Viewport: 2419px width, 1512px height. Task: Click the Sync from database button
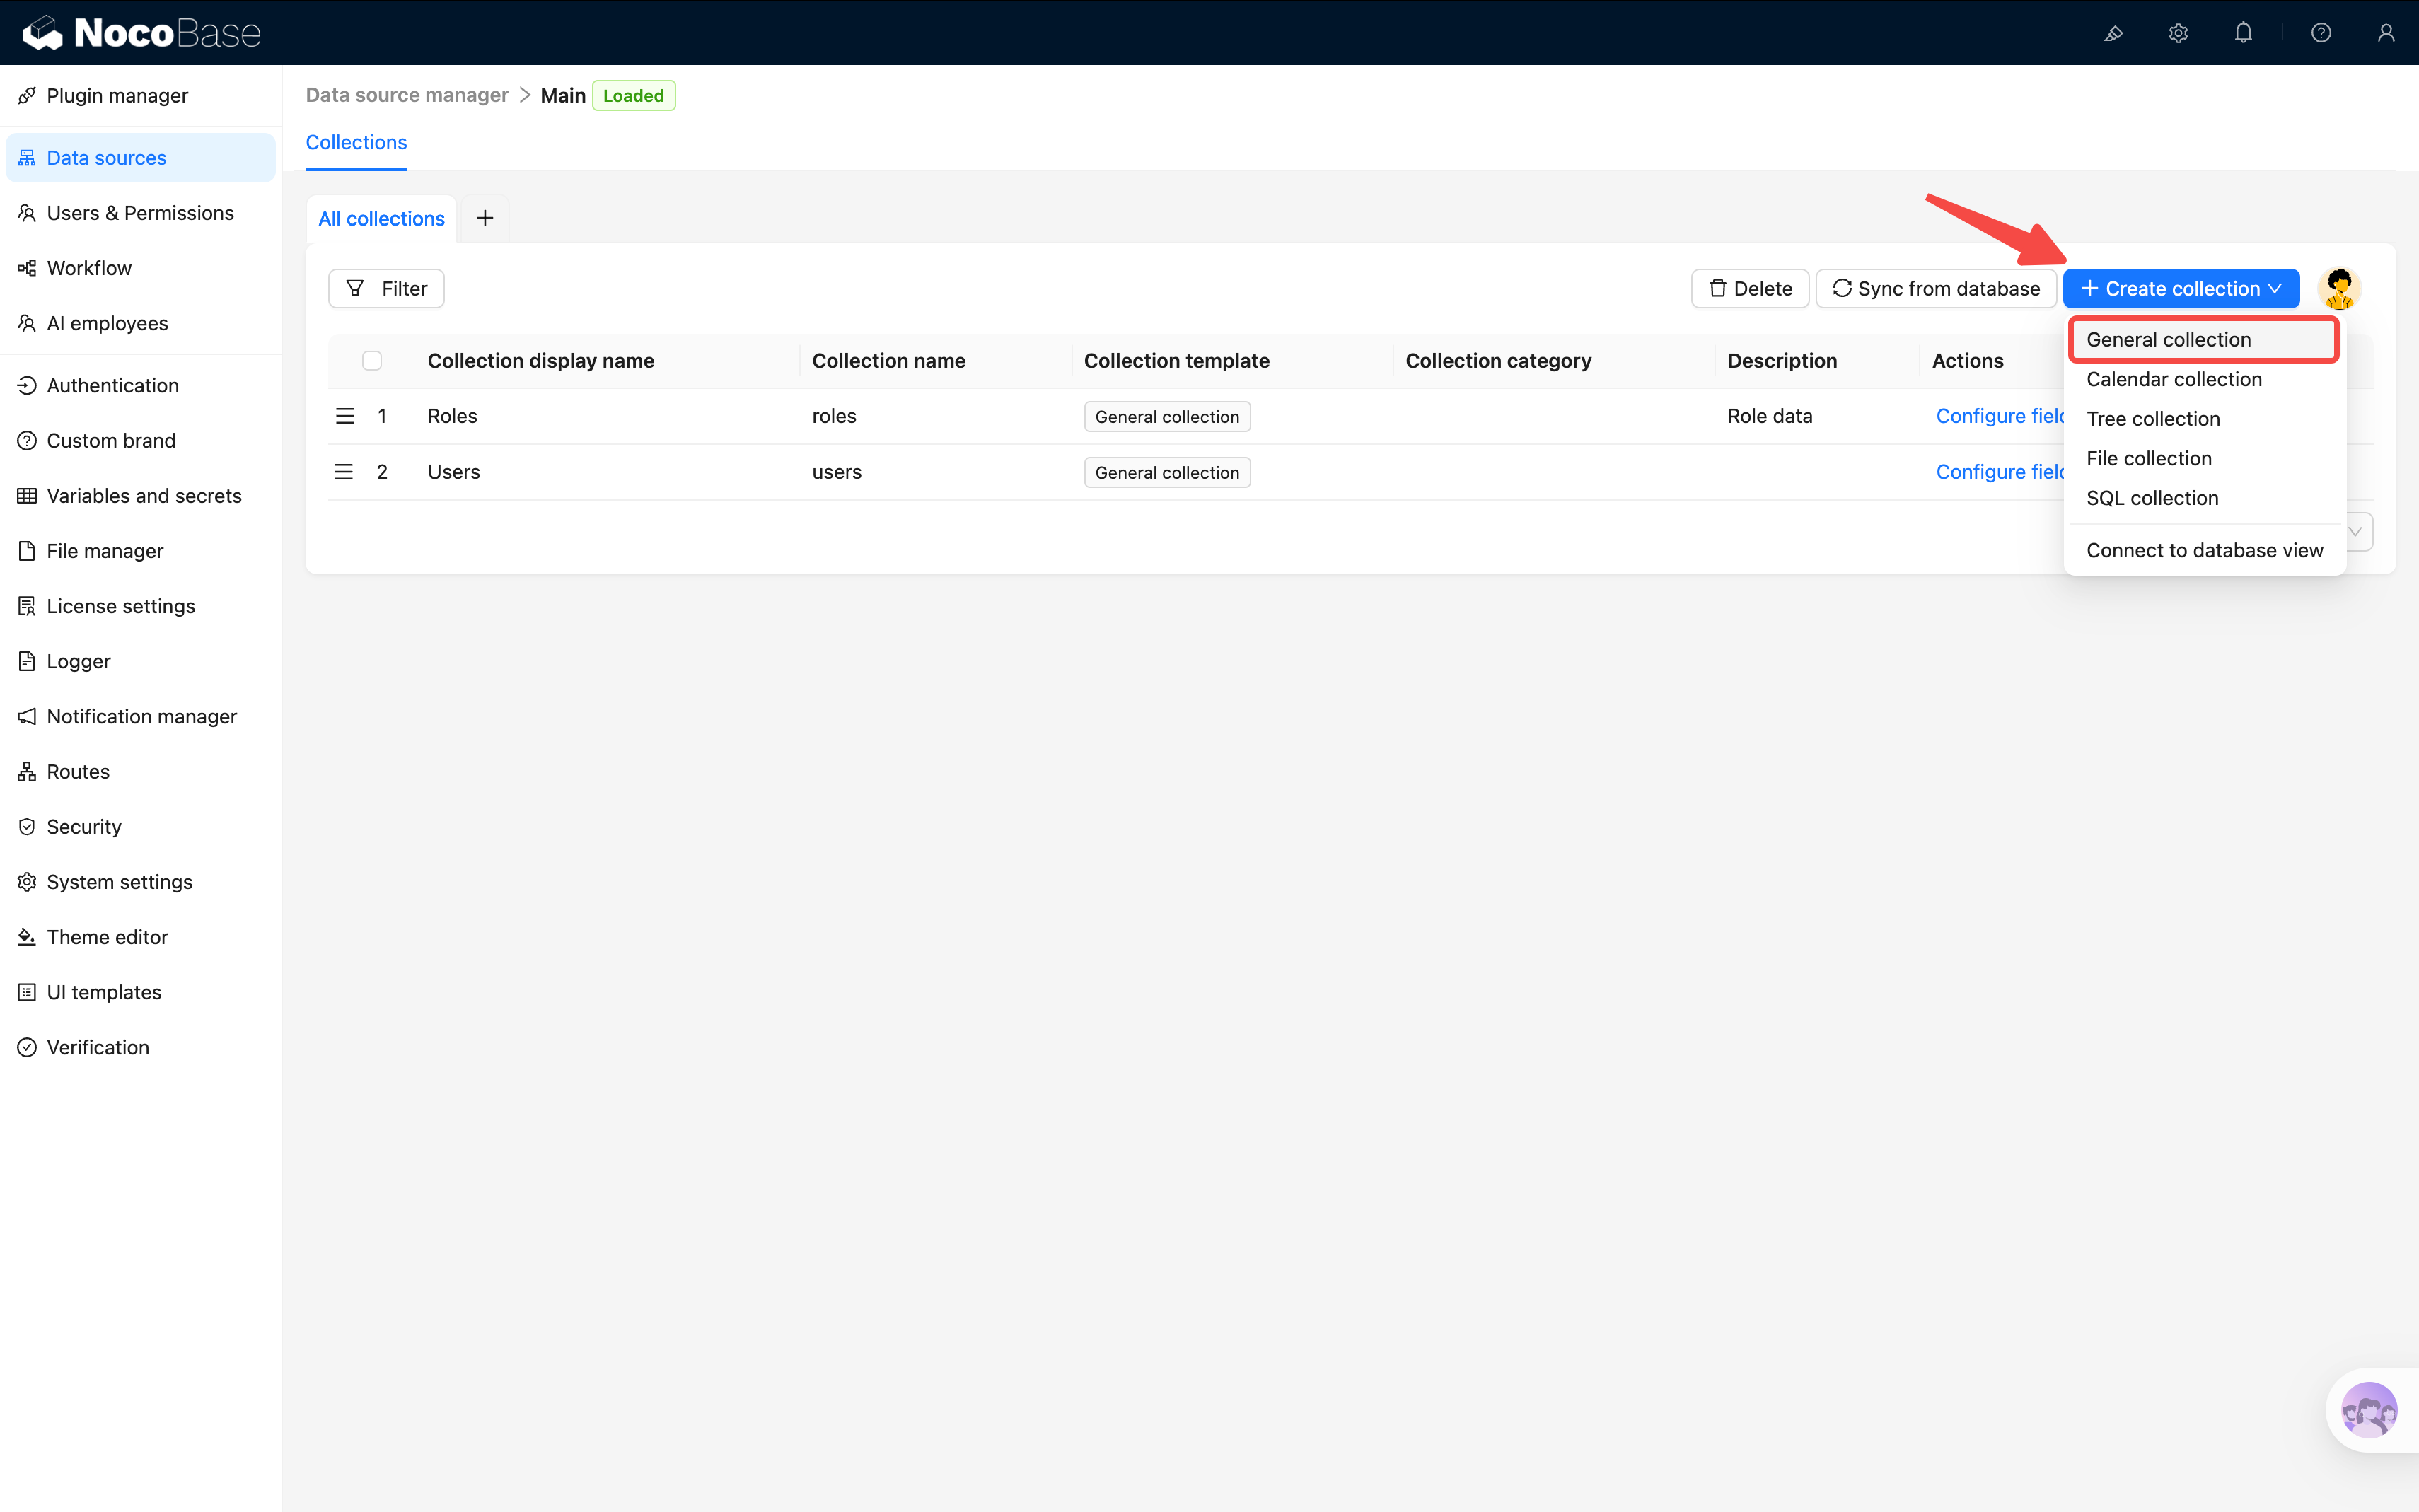[1935, 289]
